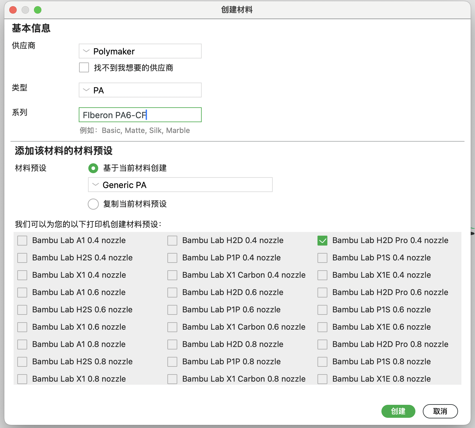Click the series name input field
Screen dimensions: 475x428
140,115
